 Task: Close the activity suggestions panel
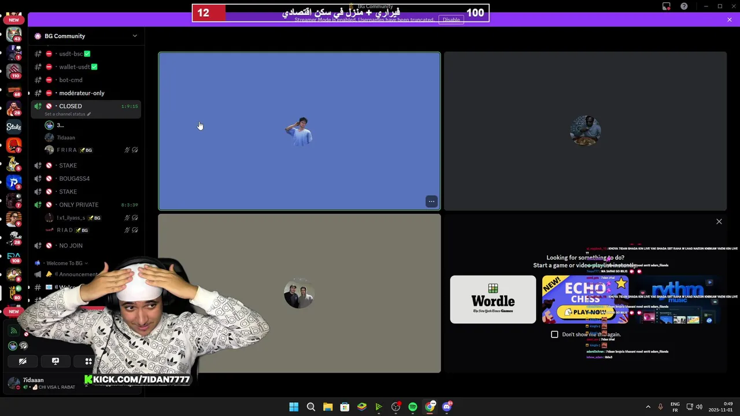[x=719, y=221]
